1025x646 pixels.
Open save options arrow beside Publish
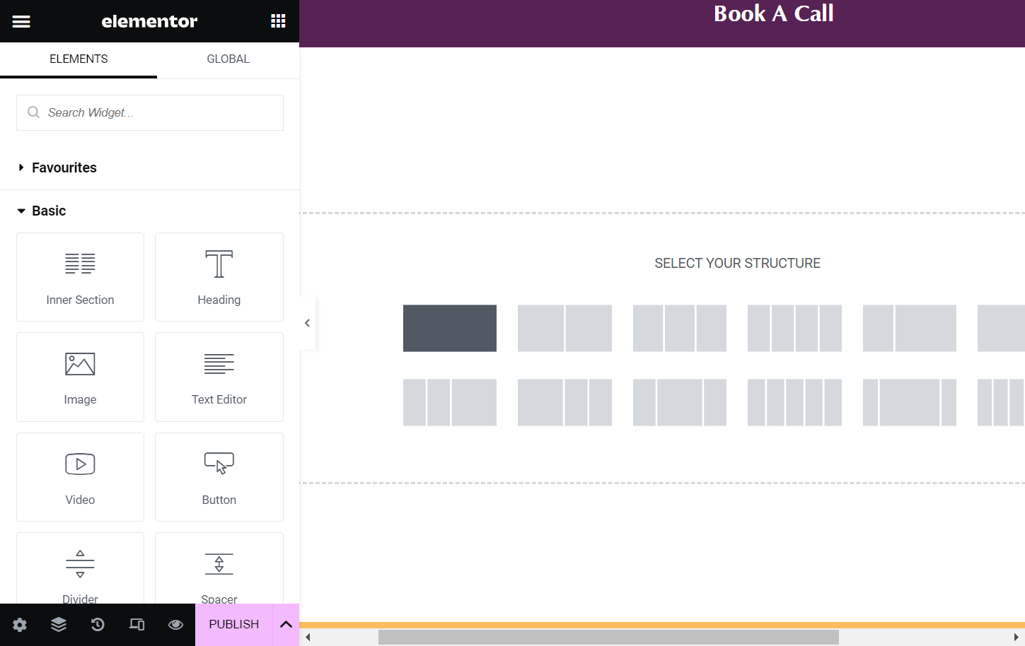click(286, 624)
